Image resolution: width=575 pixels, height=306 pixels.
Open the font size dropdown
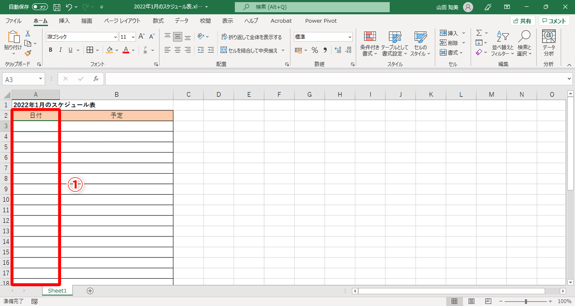pos(133,37)
